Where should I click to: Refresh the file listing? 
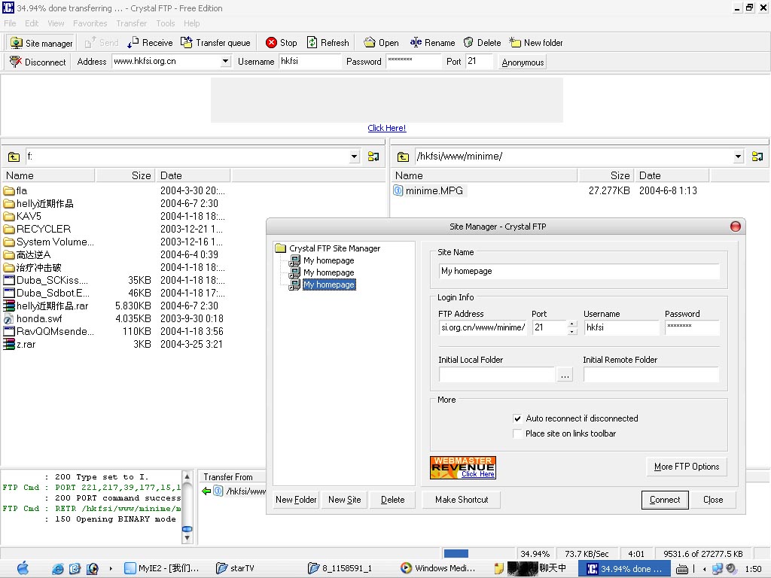click(x=328, y=43)
